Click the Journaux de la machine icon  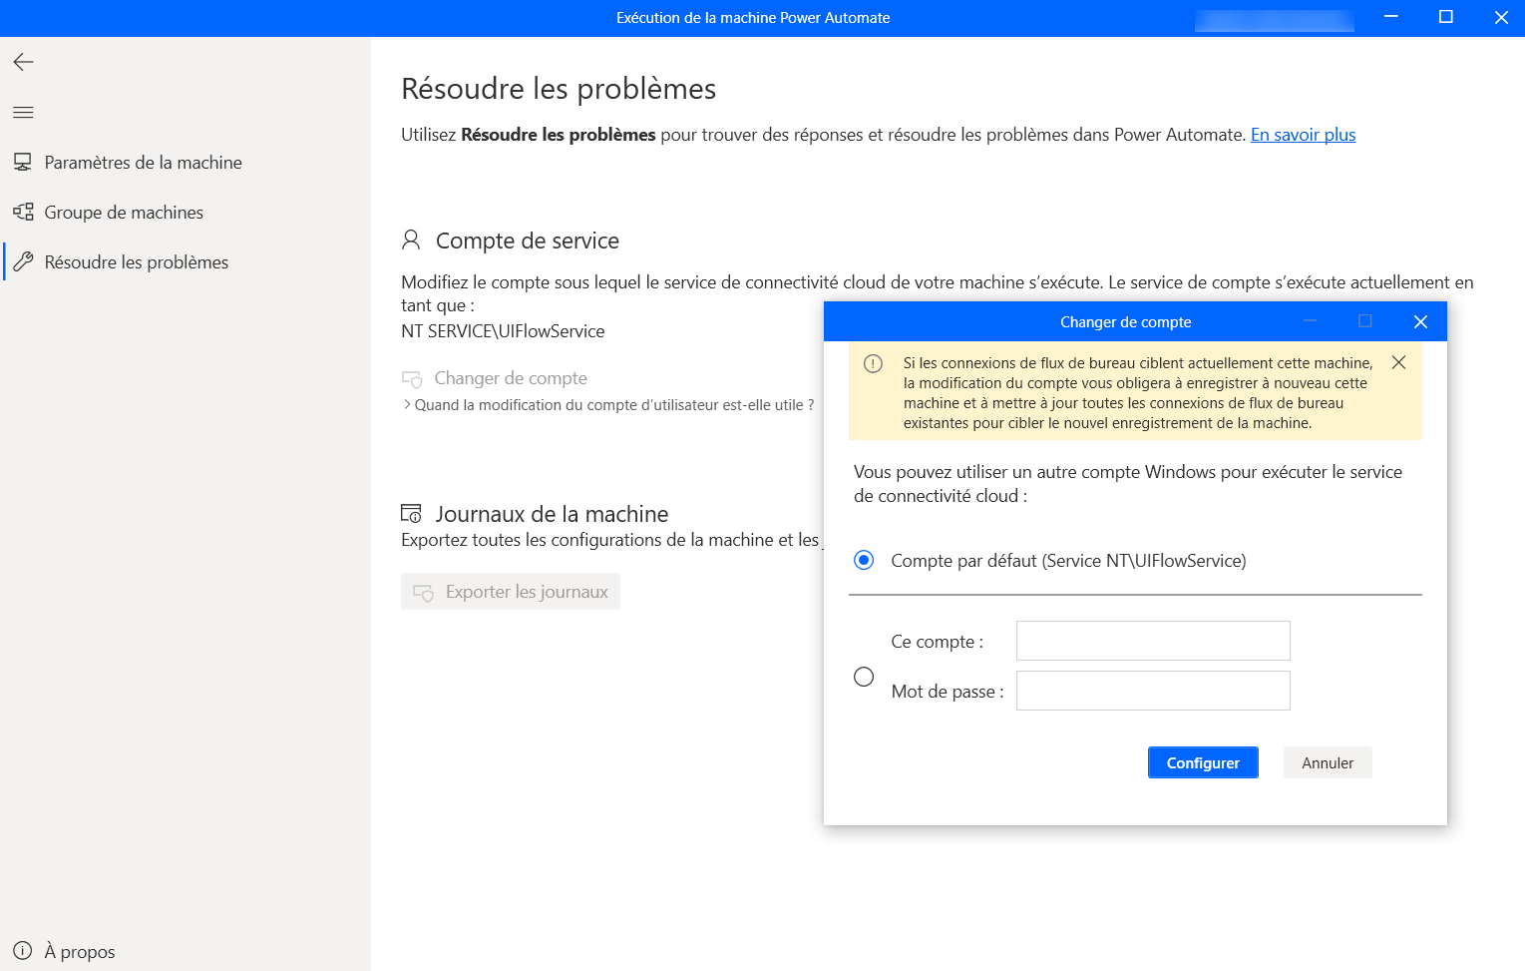[411, 513]
